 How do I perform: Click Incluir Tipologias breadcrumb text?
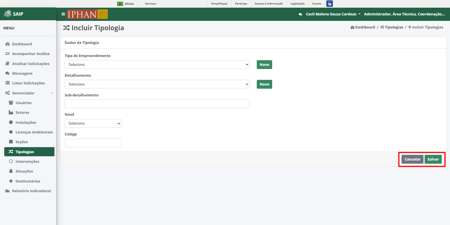[x=427, y=27]
